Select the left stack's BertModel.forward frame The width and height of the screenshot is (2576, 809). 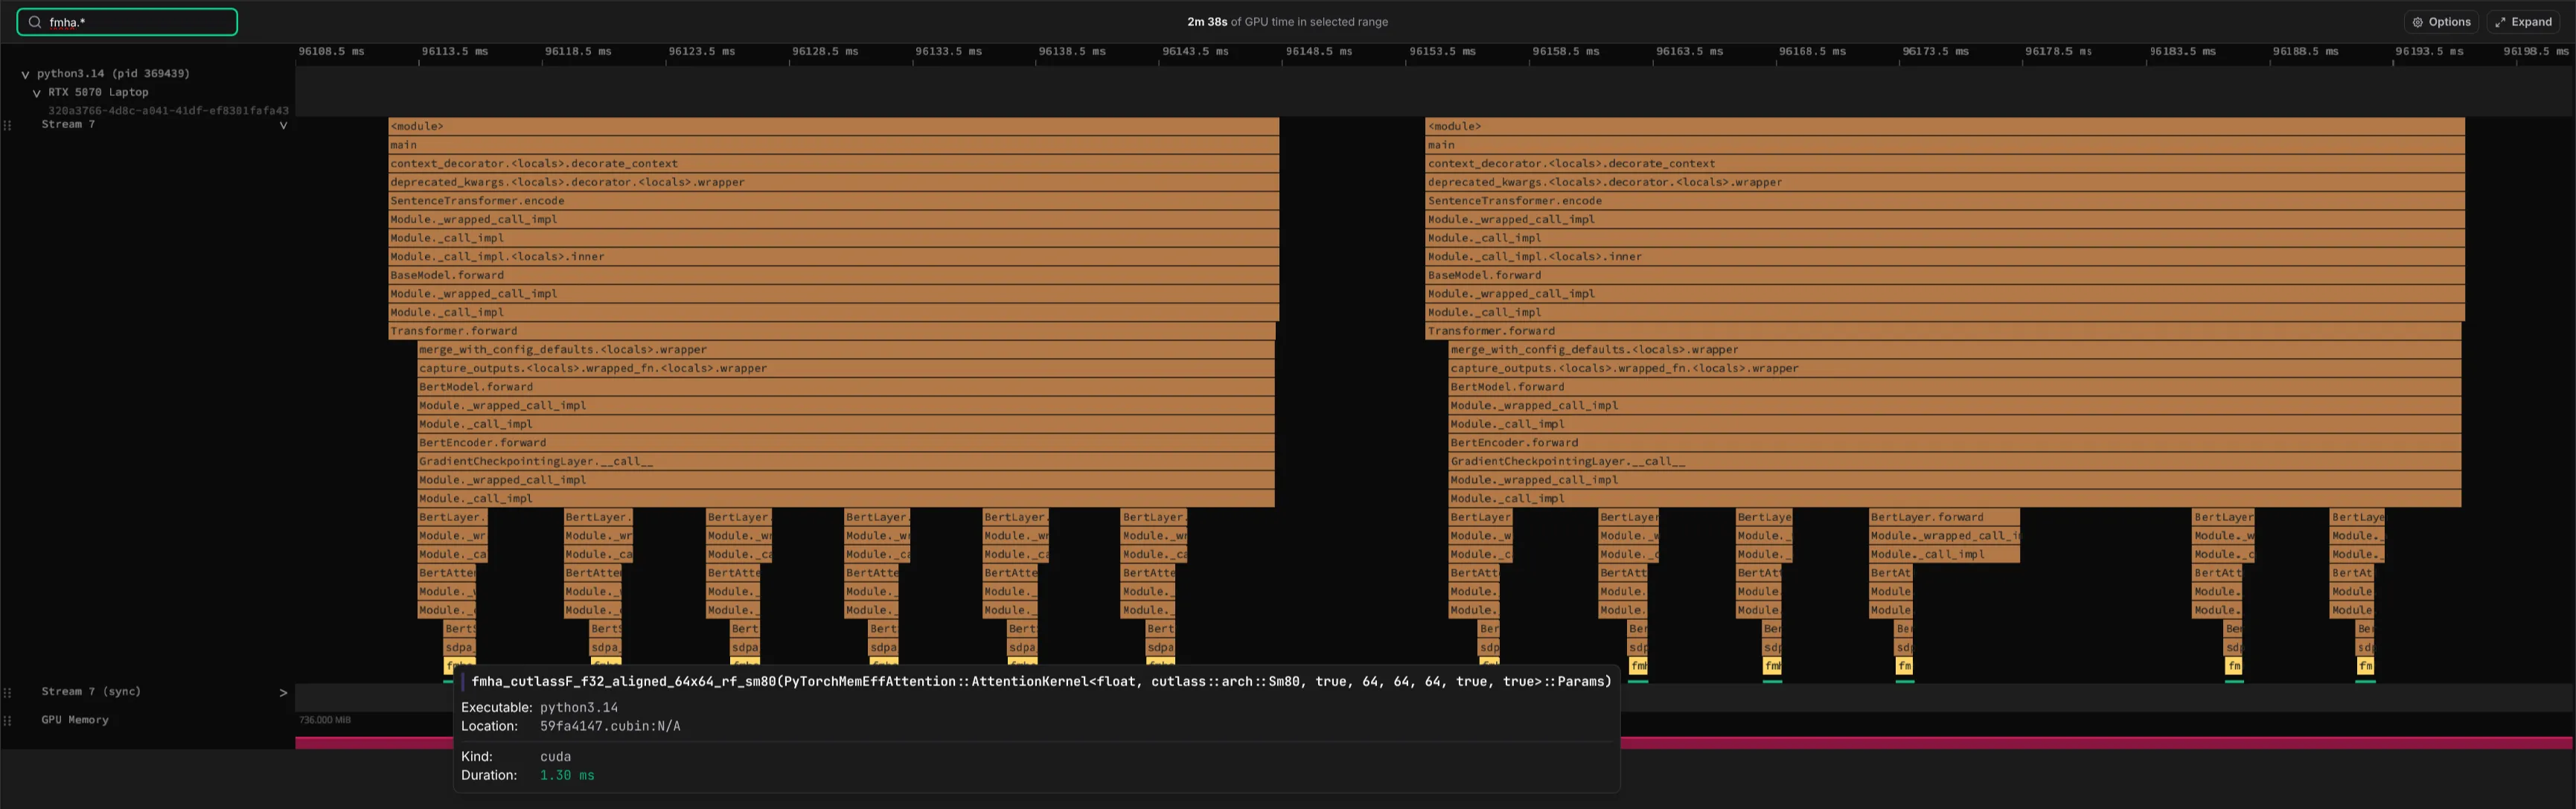pos(846,387)
